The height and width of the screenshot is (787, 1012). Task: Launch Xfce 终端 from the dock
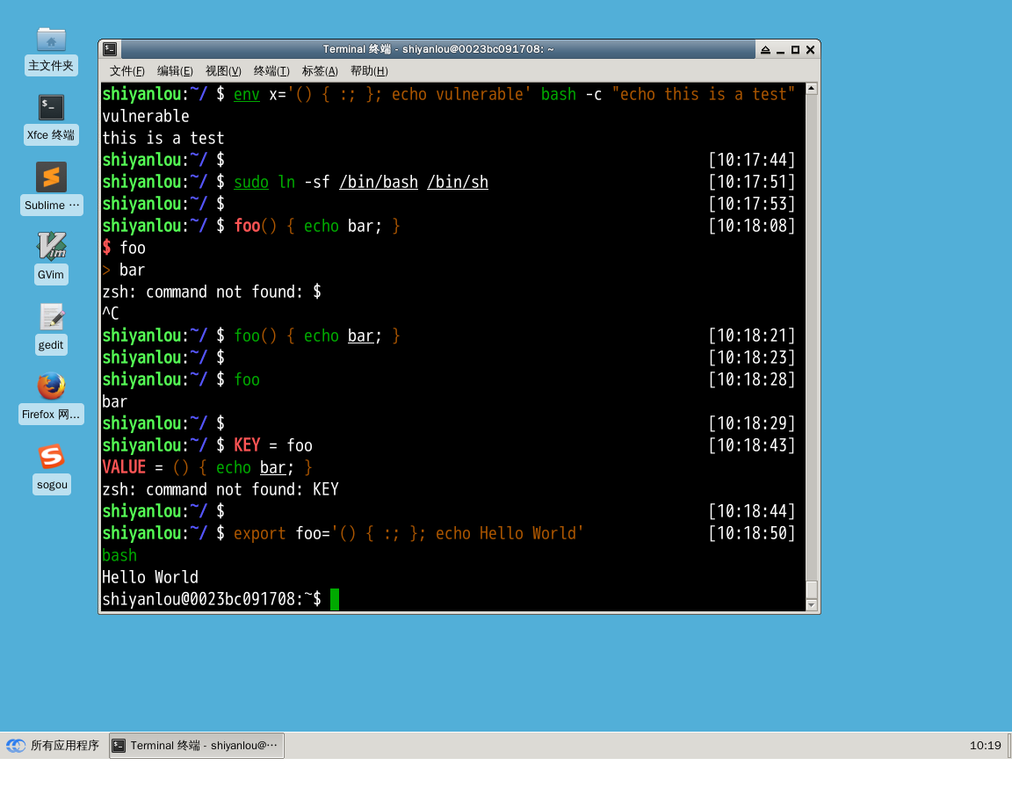click(x=51, y=107)
